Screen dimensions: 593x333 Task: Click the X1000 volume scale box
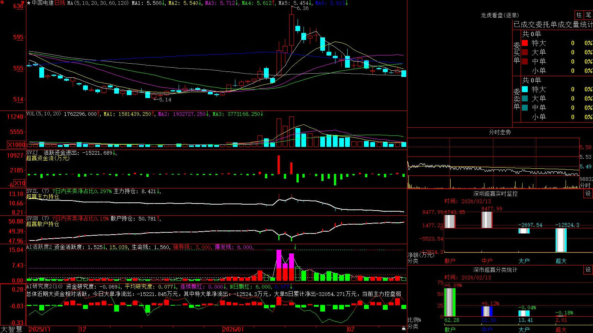click(17, 145)
